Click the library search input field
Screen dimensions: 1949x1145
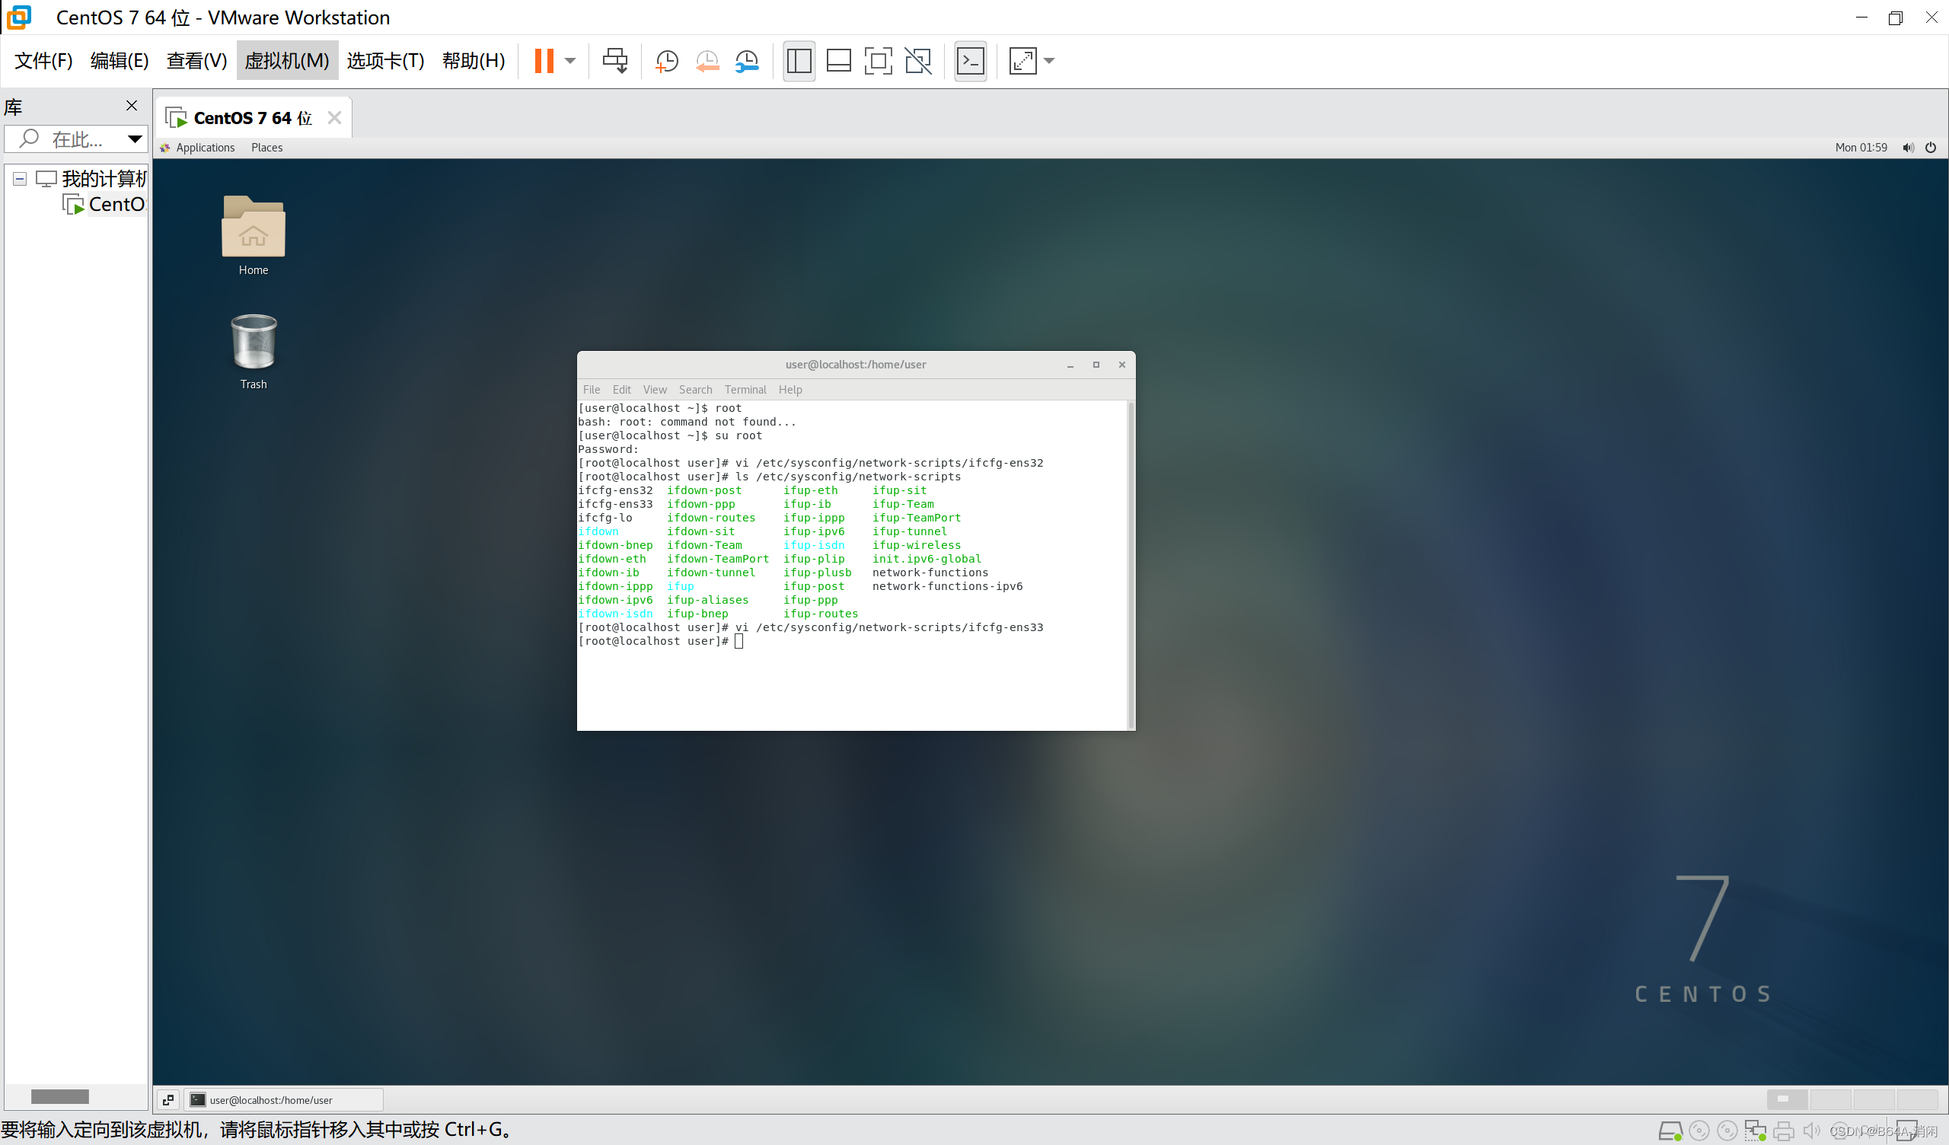point(75,139)
